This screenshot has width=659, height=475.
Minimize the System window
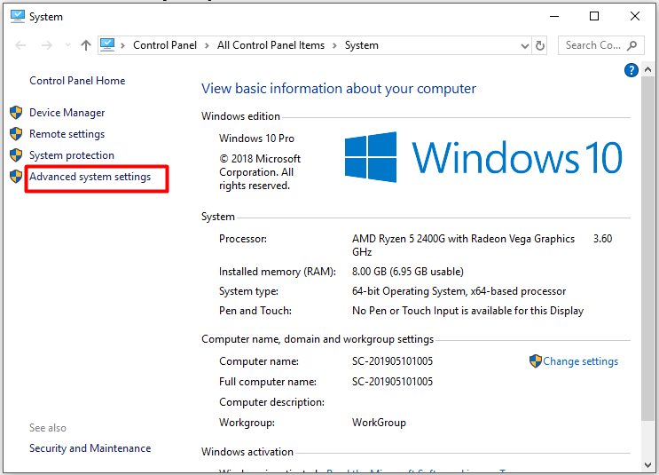point(554,16)
